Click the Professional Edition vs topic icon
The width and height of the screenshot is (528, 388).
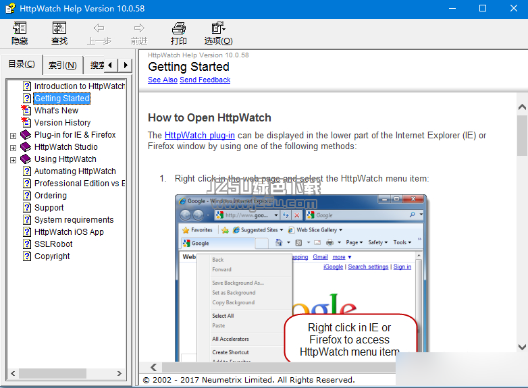pyautogui.click(x=27, y=184)
